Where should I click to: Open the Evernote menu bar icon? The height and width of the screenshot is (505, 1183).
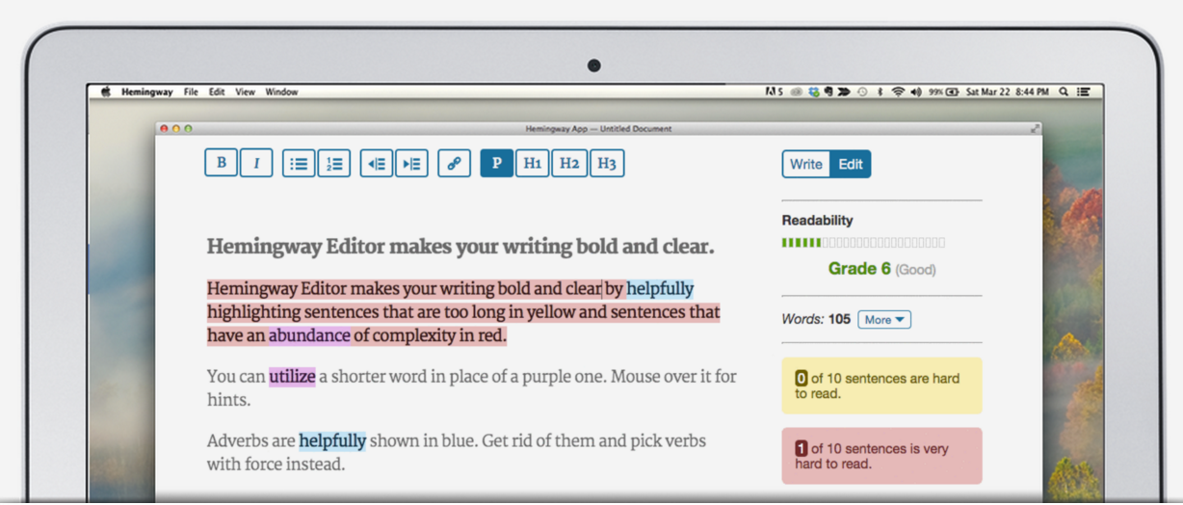828,92
